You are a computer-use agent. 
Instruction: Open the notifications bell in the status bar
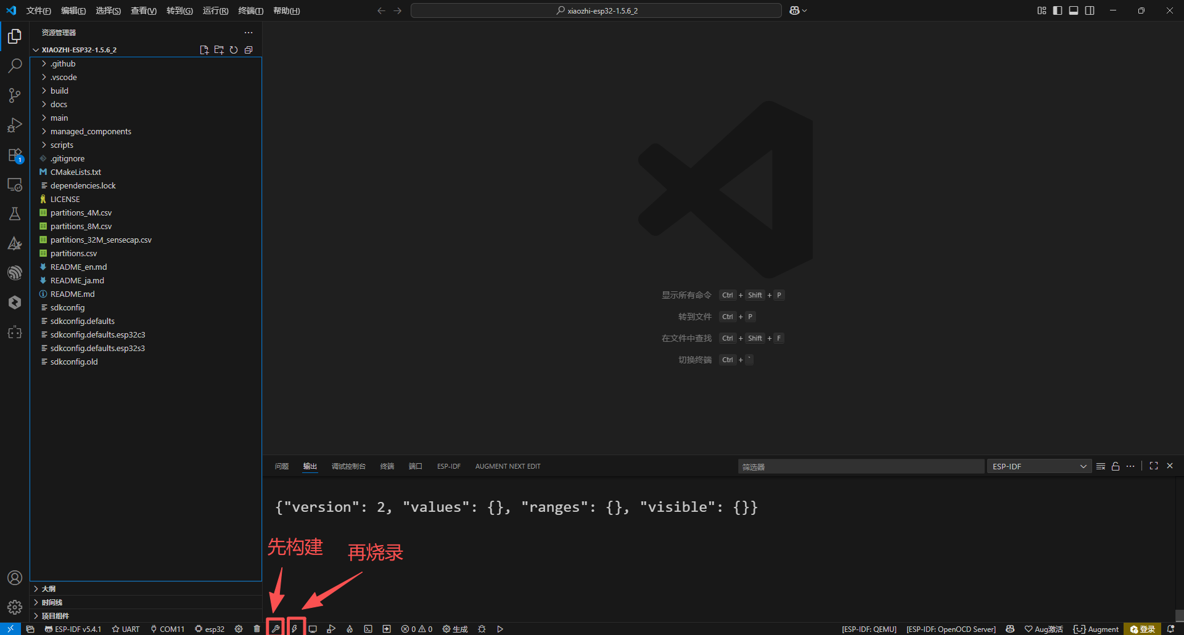pyautogui.click(x=1170, y=629)
